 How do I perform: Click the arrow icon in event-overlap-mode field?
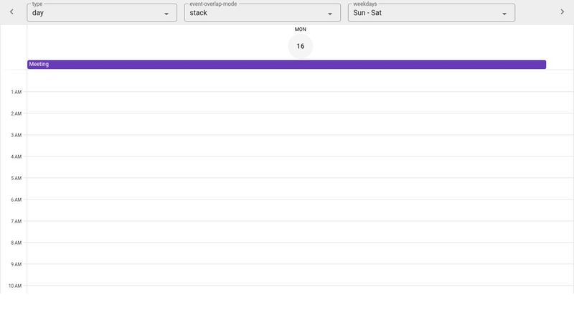pos(330,14)
